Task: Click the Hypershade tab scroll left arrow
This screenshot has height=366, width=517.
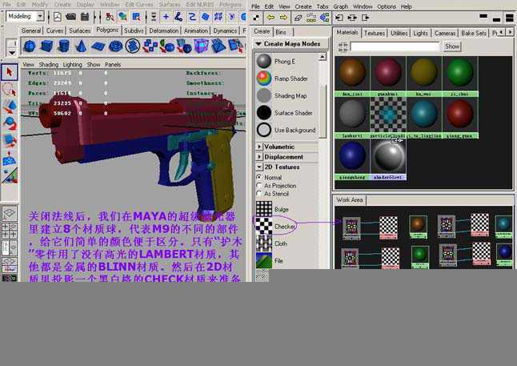Action: (x=502, y=32)
